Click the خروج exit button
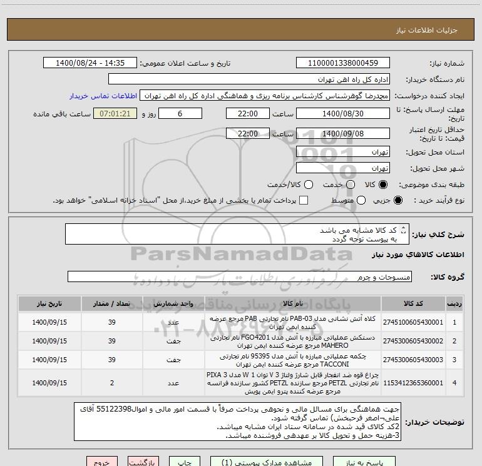482x466 pixels. [x=102, y=462]
